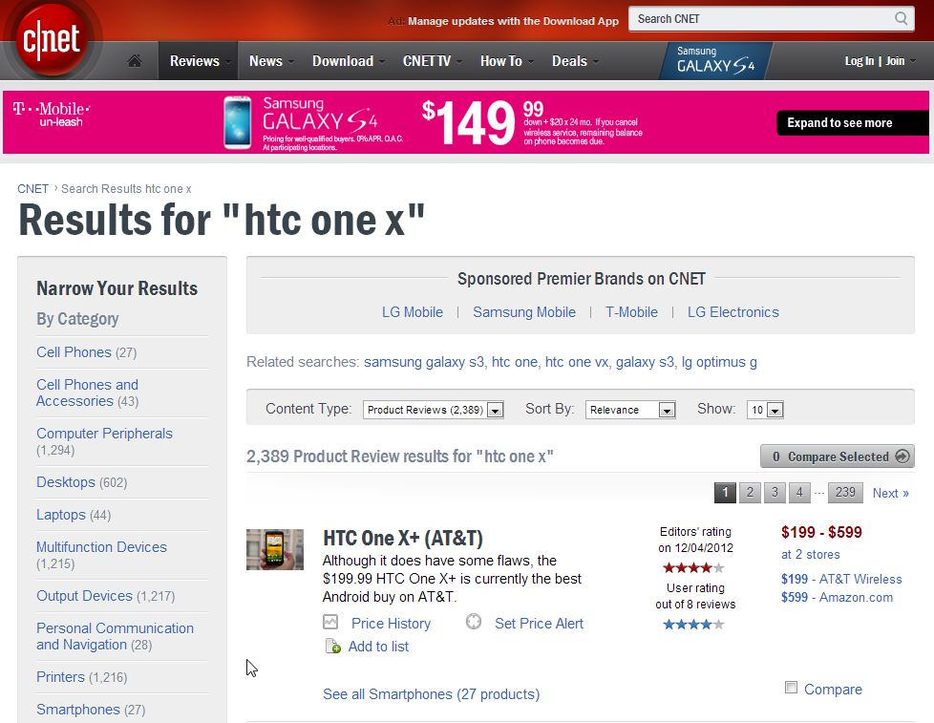Image resolution: width=934 pixels, height=723 pixels.
Task: Click the at 2 stores link
Action: [810, 555]
